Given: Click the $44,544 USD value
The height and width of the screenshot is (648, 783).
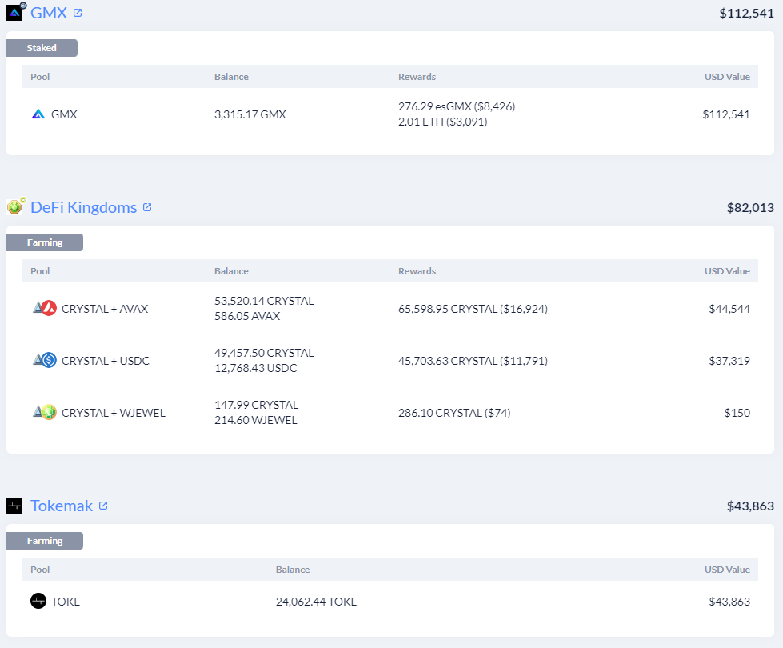Looking at the screenshot, I should (729, 309).
